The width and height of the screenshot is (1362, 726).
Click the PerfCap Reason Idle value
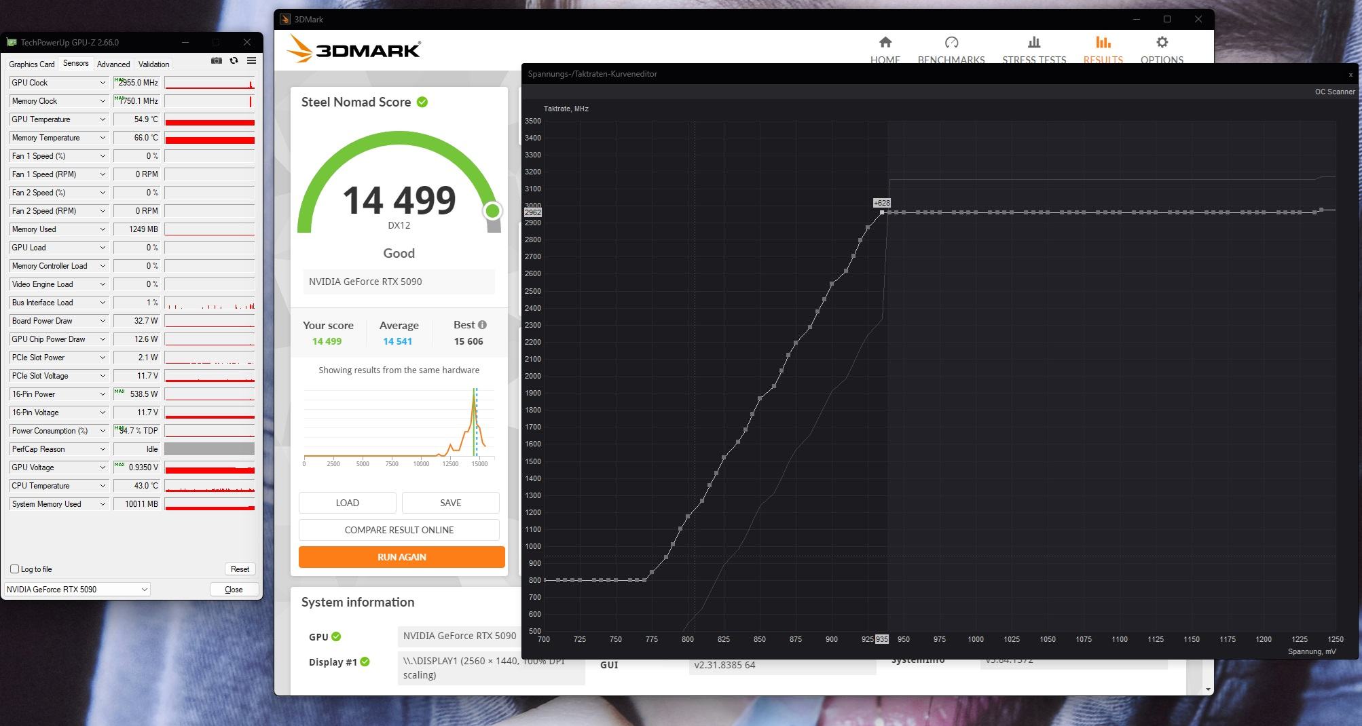tap(136, 449)
